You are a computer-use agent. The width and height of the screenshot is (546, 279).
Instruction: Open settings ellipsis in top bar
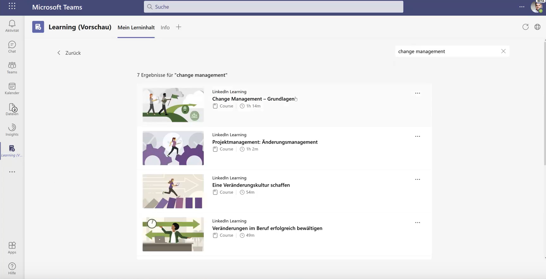[522, 7]
